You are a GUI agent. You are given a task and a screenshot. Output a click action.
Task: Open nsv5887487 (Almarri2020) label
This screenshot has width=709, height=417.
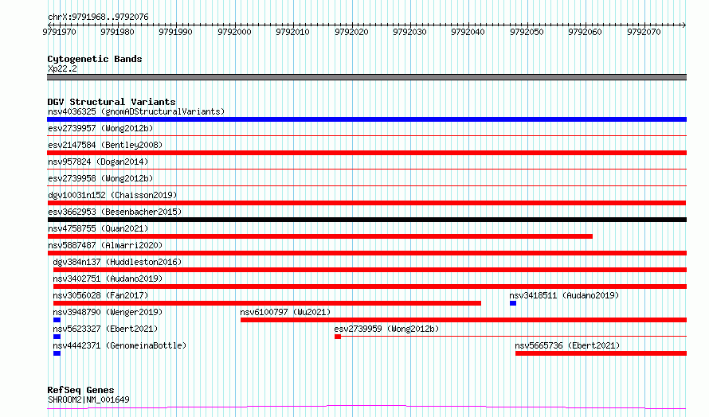coord(105,245)
